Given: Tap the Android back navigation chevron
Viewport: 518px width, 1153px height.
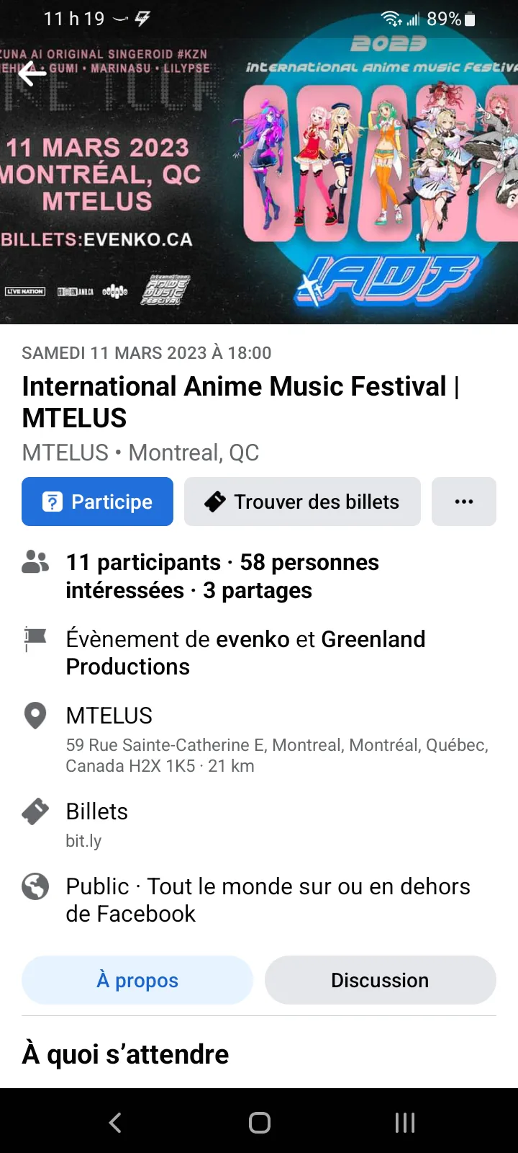Looking at the screenshot, I should coord(115,1122).
